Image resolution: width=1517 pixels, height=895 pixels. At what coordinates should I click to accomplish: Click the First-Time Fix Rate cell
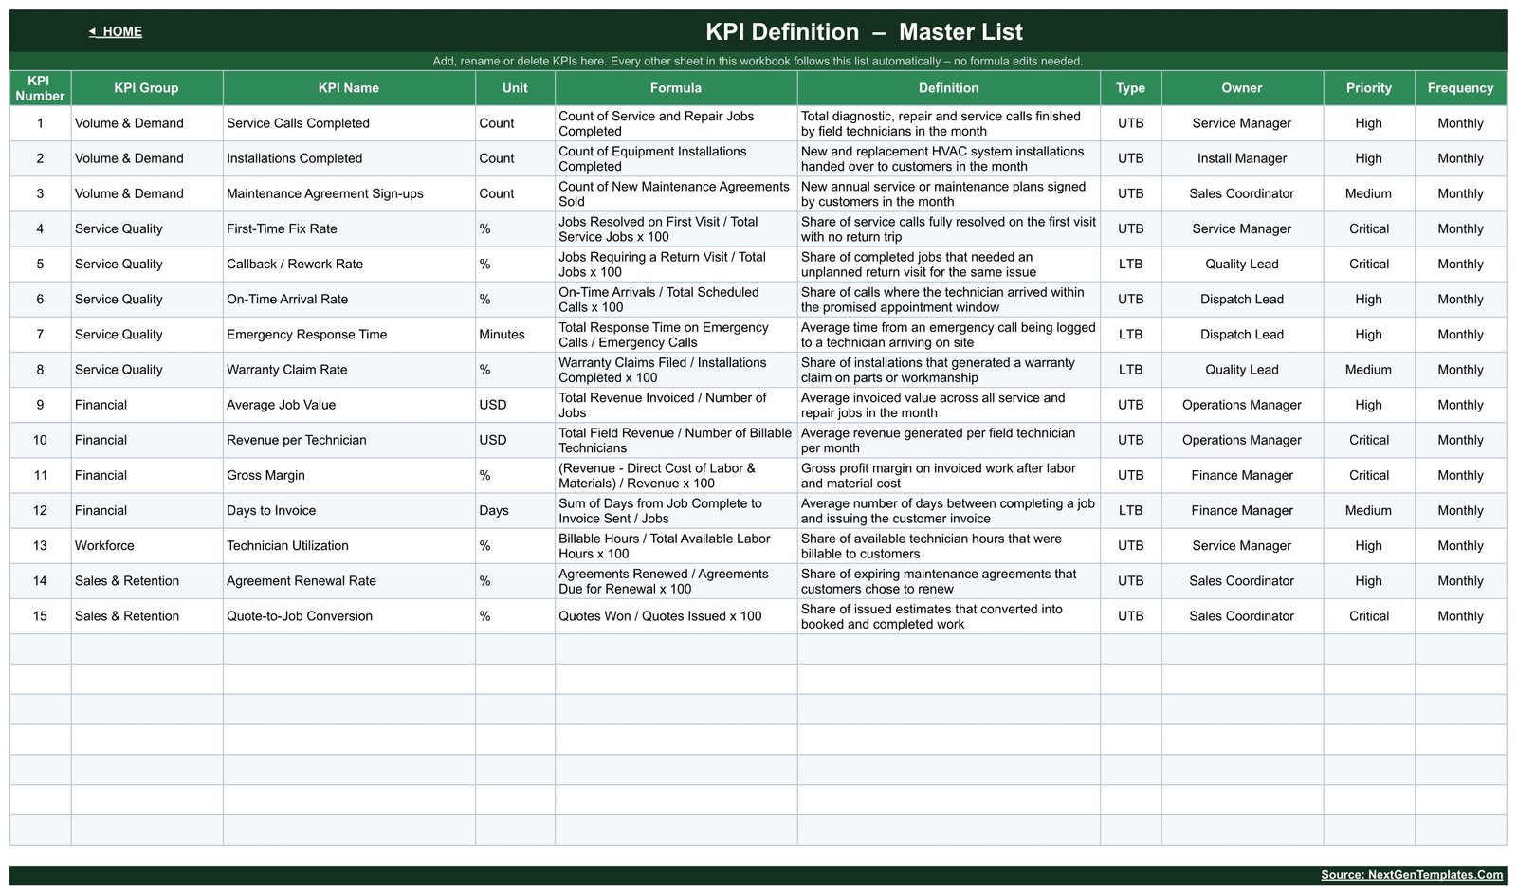(349, 228)
